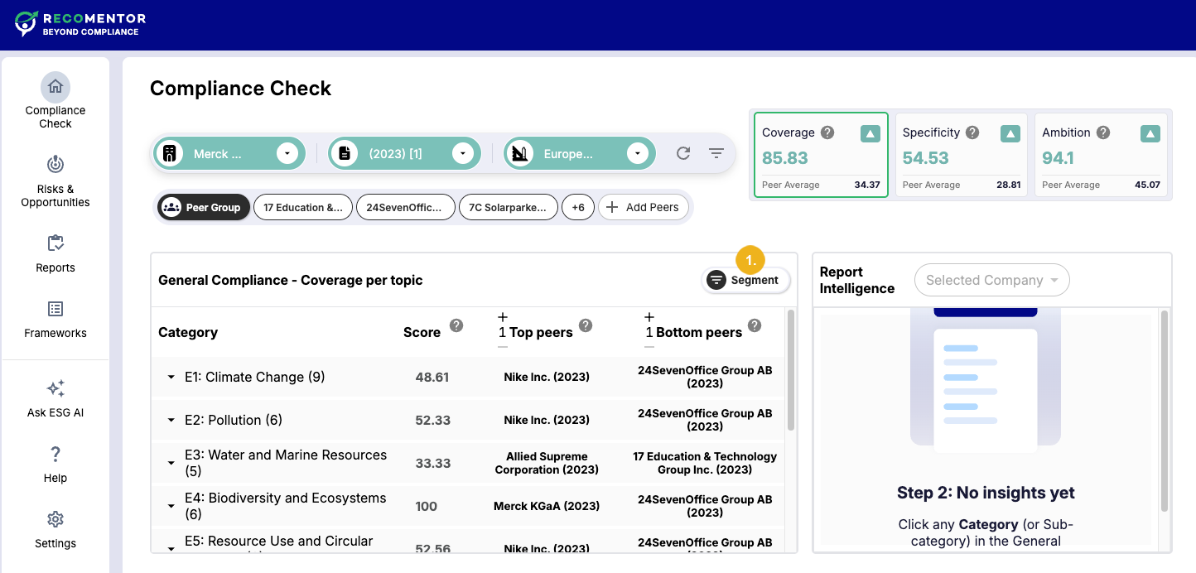Click the coverage table vertical scrollbar
The image size is (1196, 573).
[x=790, y=371]
